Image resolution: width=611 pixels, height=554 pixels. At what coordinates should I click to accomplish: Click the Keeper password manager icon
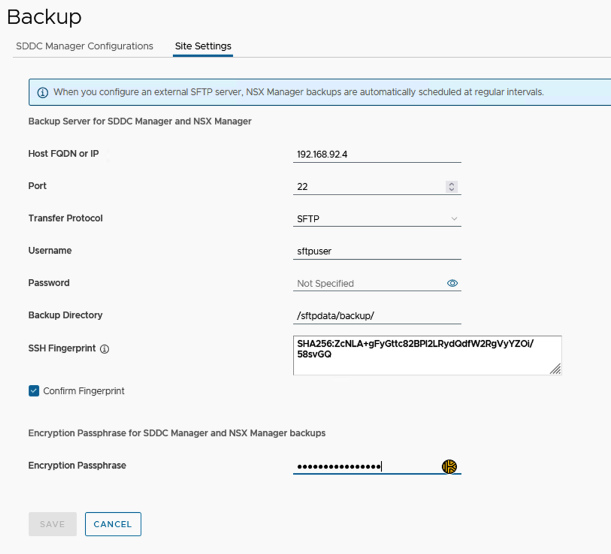coord(449,467)
